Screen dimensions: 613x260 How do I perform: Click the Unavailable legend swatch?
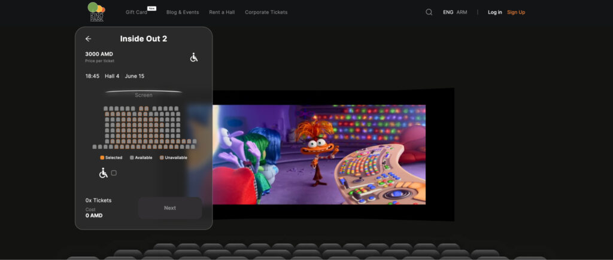[162, 158]
